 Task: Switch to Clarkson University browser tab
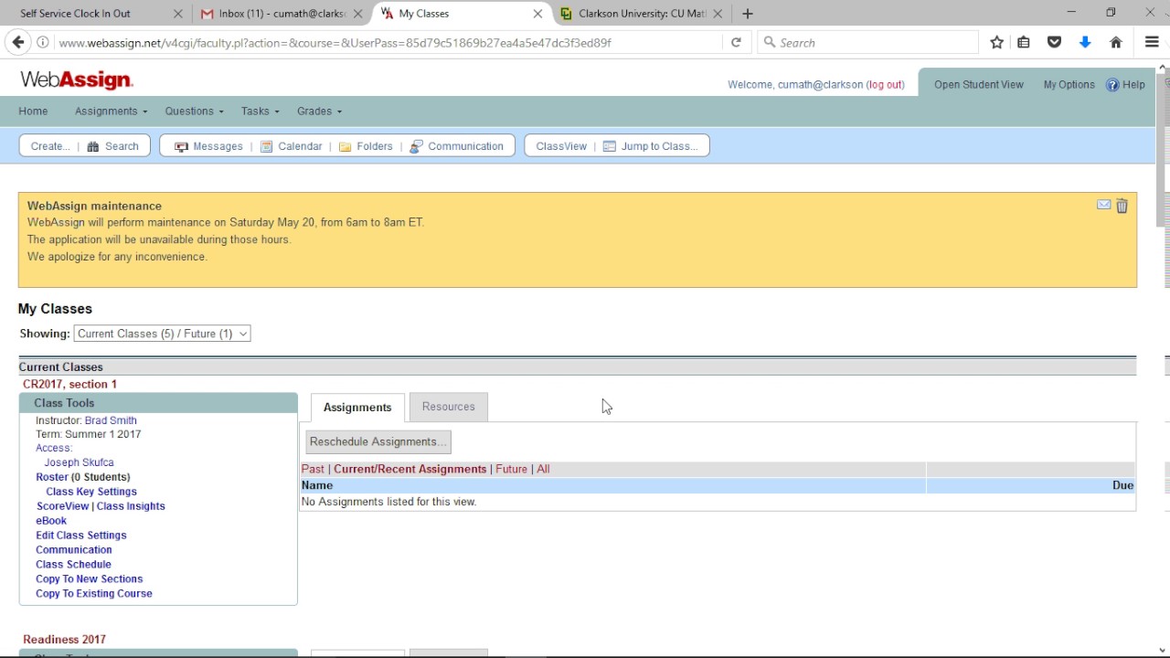[633, 14]
